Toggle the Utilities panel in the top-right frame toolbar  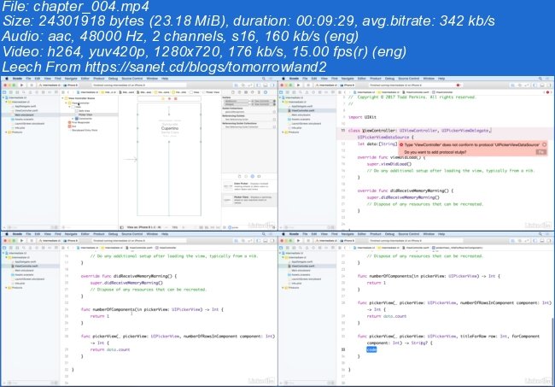click(x=549, y=85)
